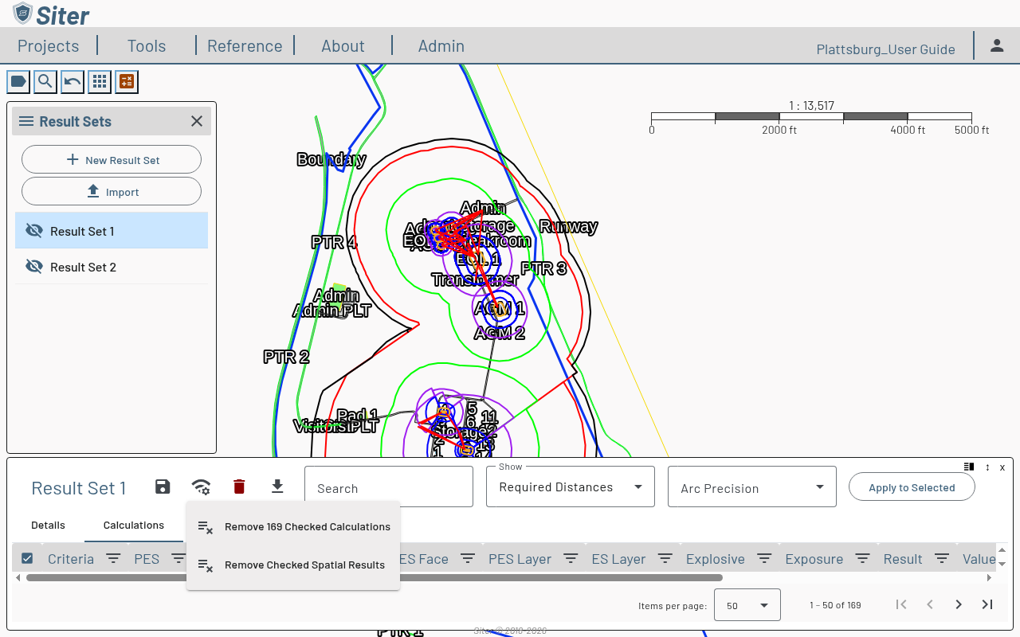Change items per page dropdown
The image size is (1020, 637).
coord(747,605)
